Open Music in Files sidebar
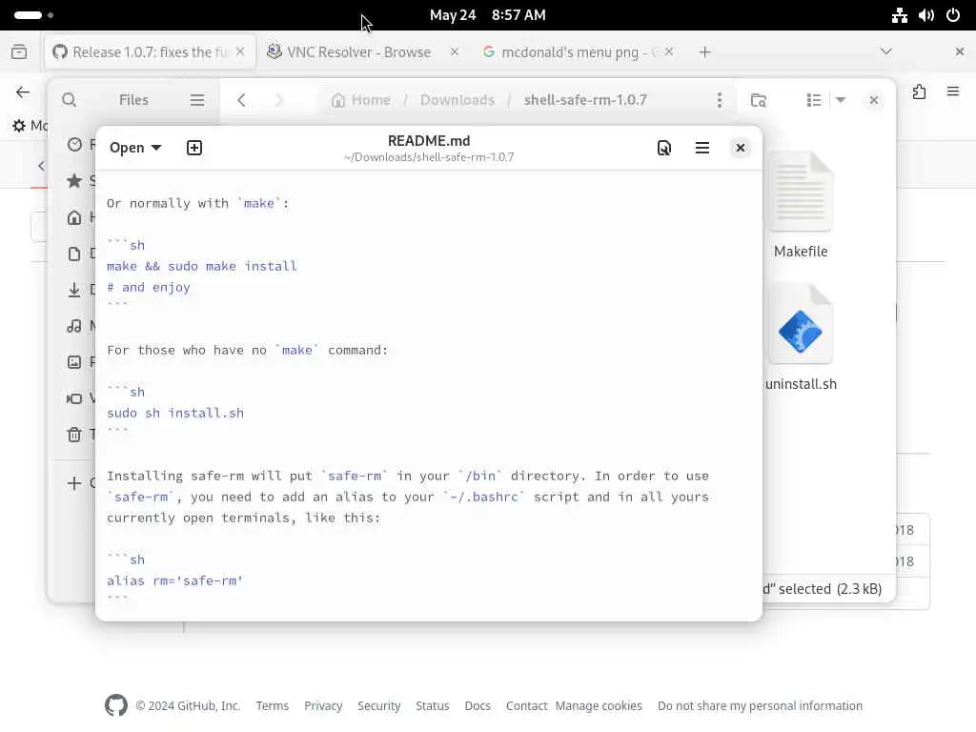The height and width of the screenshot is (732, 976). point(74,326)
